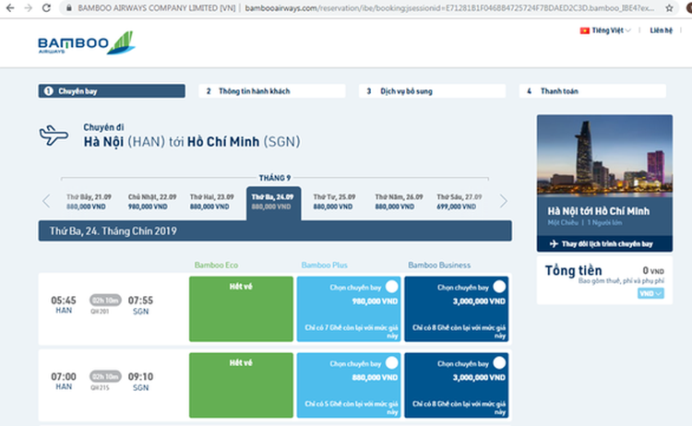Open the Tiếng Việt language dropdown
The image size is (692, 426).
pos(612,30)
